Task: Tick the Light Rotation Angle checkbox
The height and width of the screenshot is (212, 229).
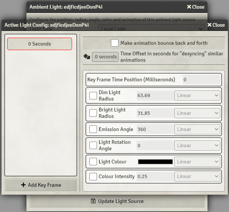Action: coord(93,145)
